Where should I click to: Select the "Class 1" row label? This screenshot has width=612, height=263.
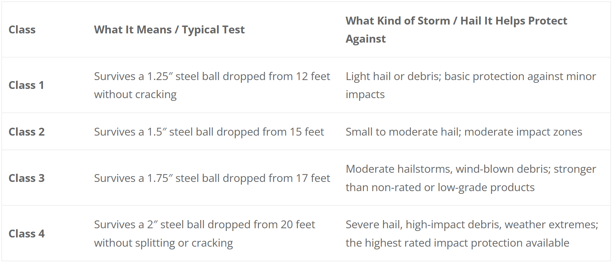pyautogui.click(x=26, y=85)
